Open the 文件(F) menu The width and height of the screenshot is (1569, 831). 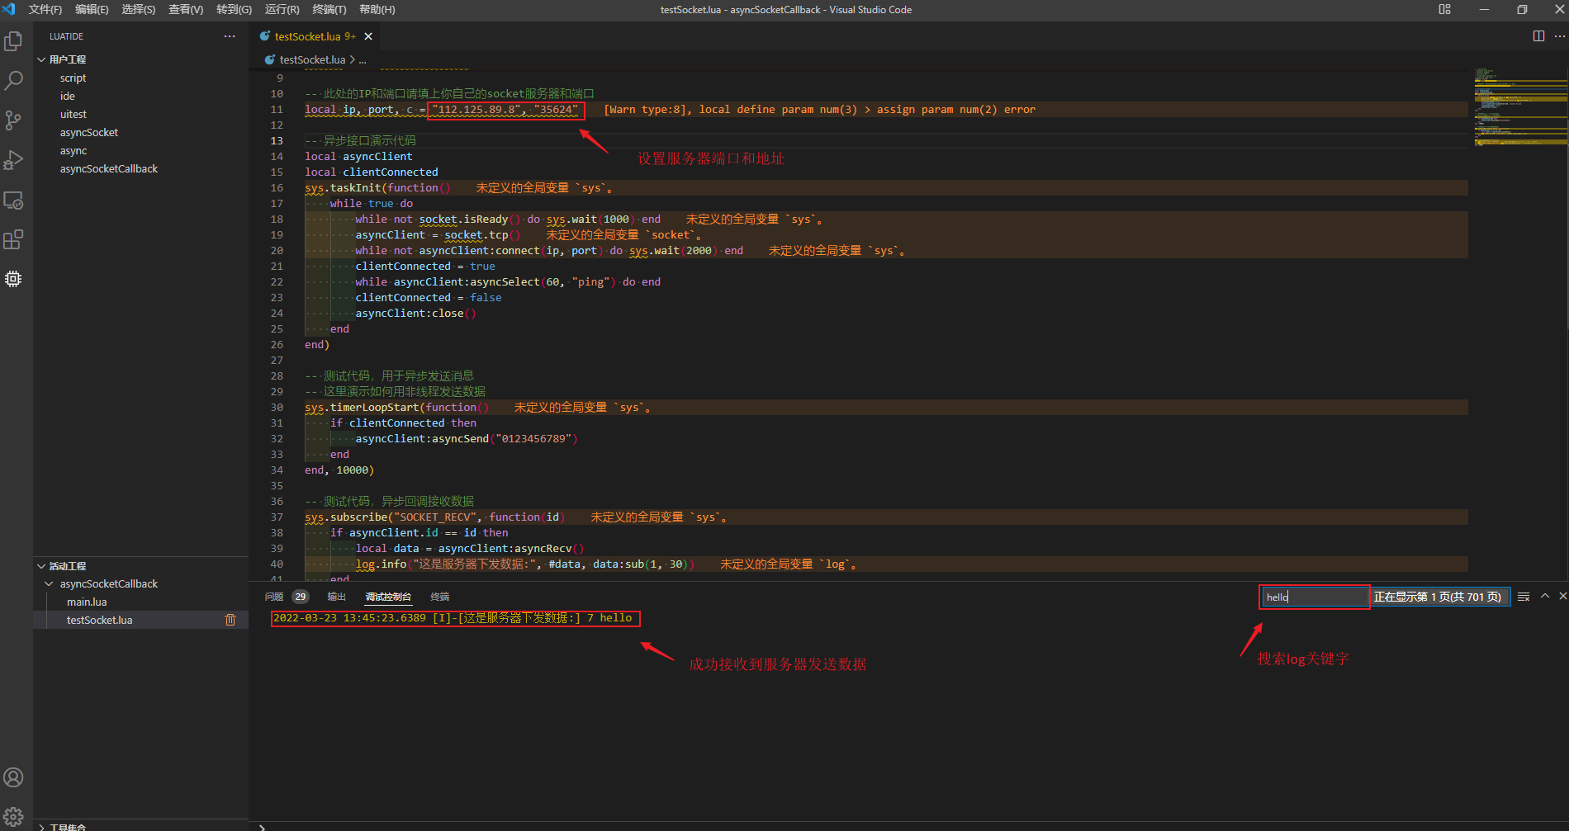pos(45,10)
